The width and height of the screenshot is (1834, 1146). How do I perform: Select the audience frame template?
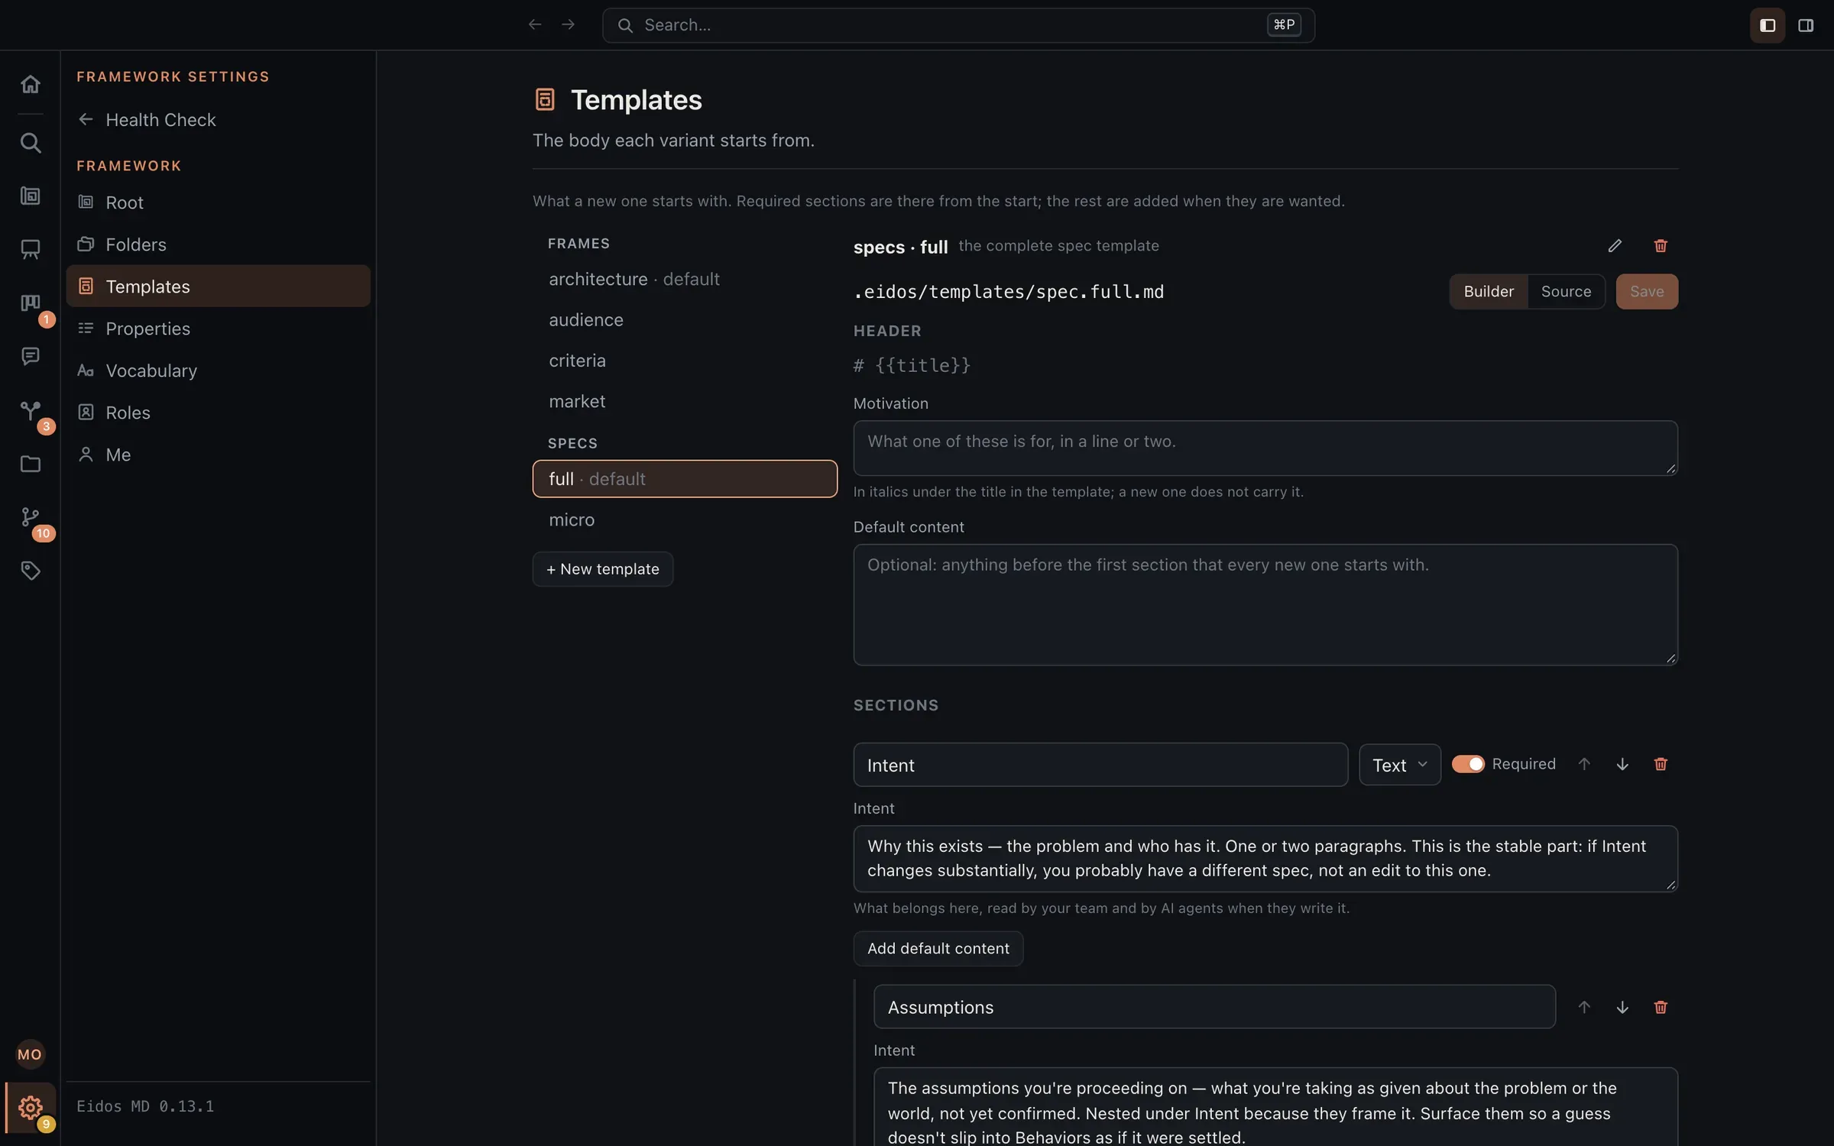[685, 319]
